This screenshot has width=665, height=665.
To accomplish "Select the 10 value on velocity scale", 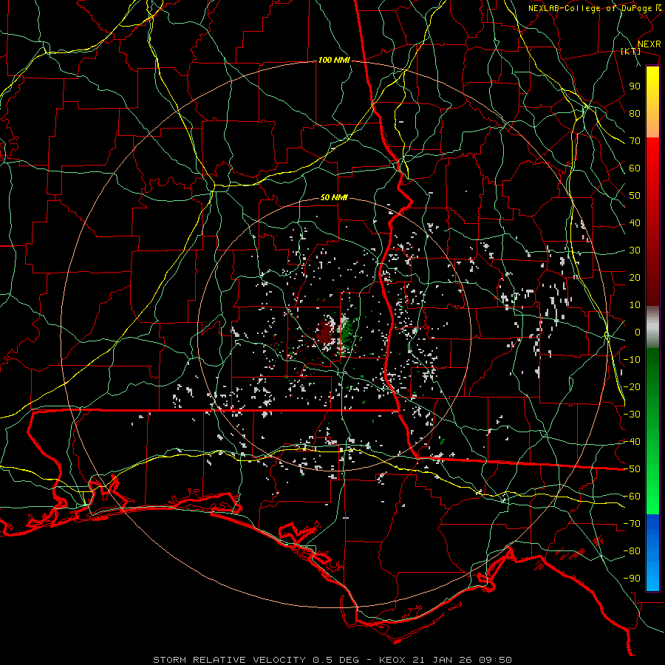I will point(635,305).
